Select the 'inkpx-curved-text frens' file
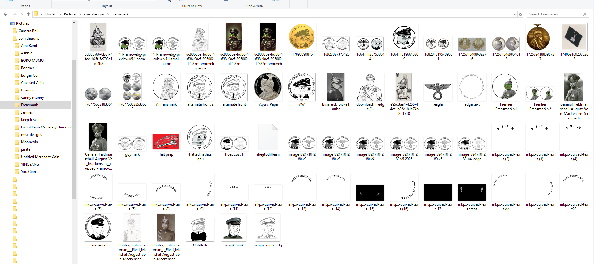Screen dimensions: 594x264 coord(472,192)
